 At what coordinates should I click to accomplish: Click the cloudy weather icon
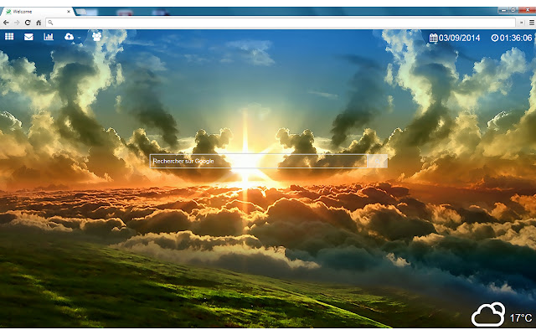(488, 315)
